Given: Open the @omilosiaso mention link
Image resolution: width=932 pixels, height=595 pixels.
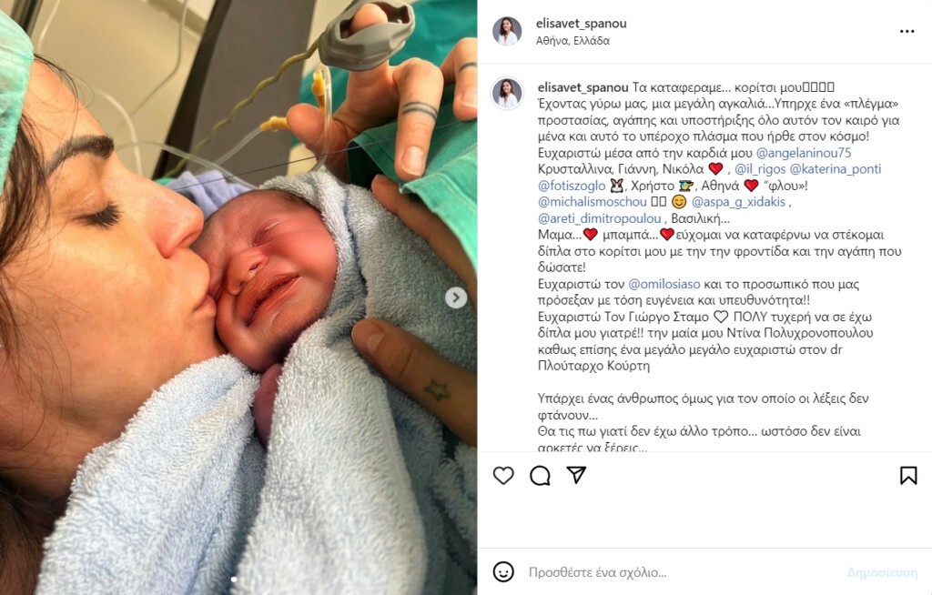Looking at the screenshot, I should click(x=664, y=284).
